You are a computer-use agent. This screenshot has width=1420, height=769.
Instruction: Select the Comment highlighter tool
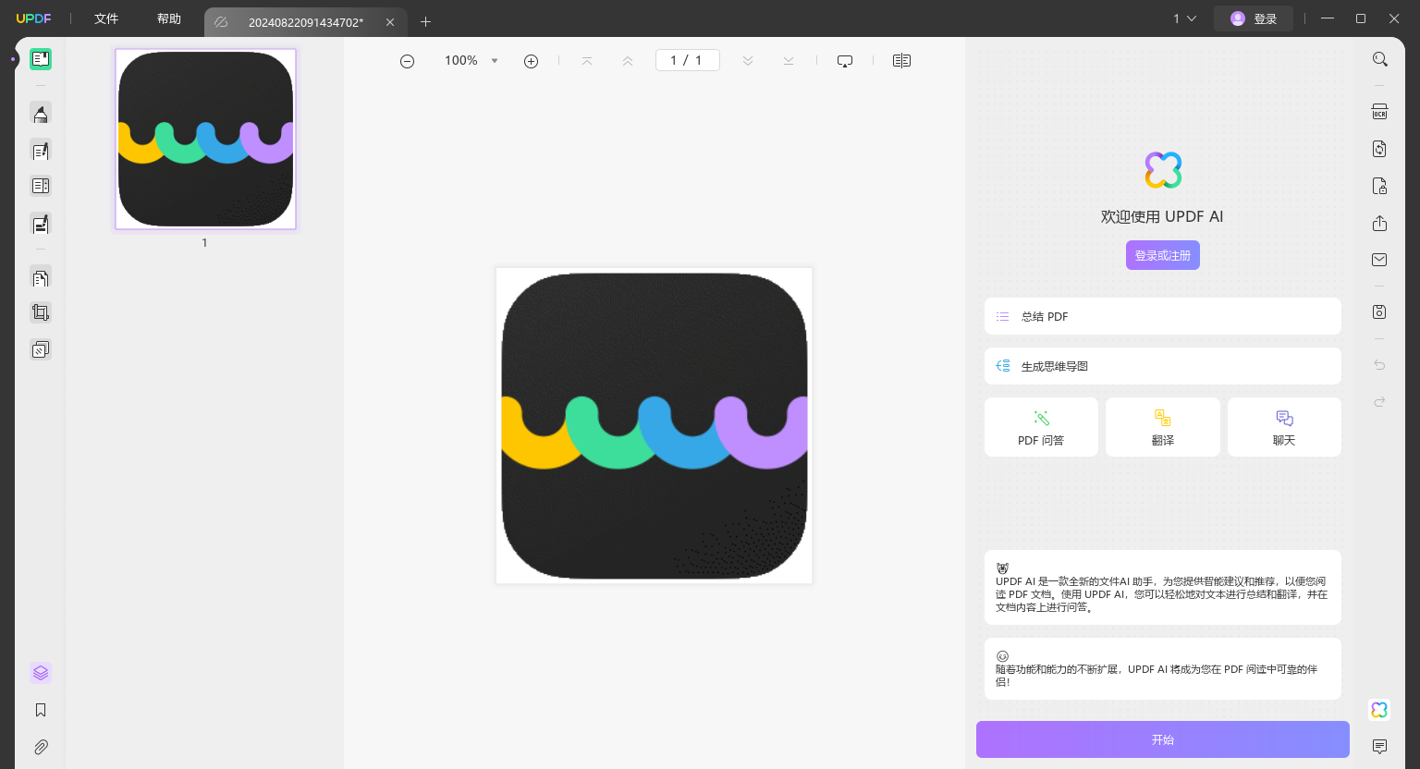[x=41, y=114]
